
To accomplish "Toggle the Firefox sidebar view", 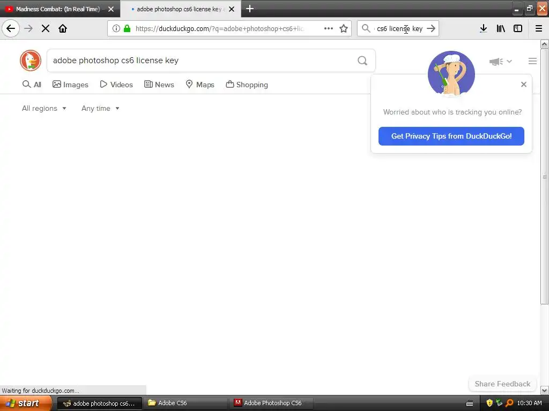I will coord(518,28).
